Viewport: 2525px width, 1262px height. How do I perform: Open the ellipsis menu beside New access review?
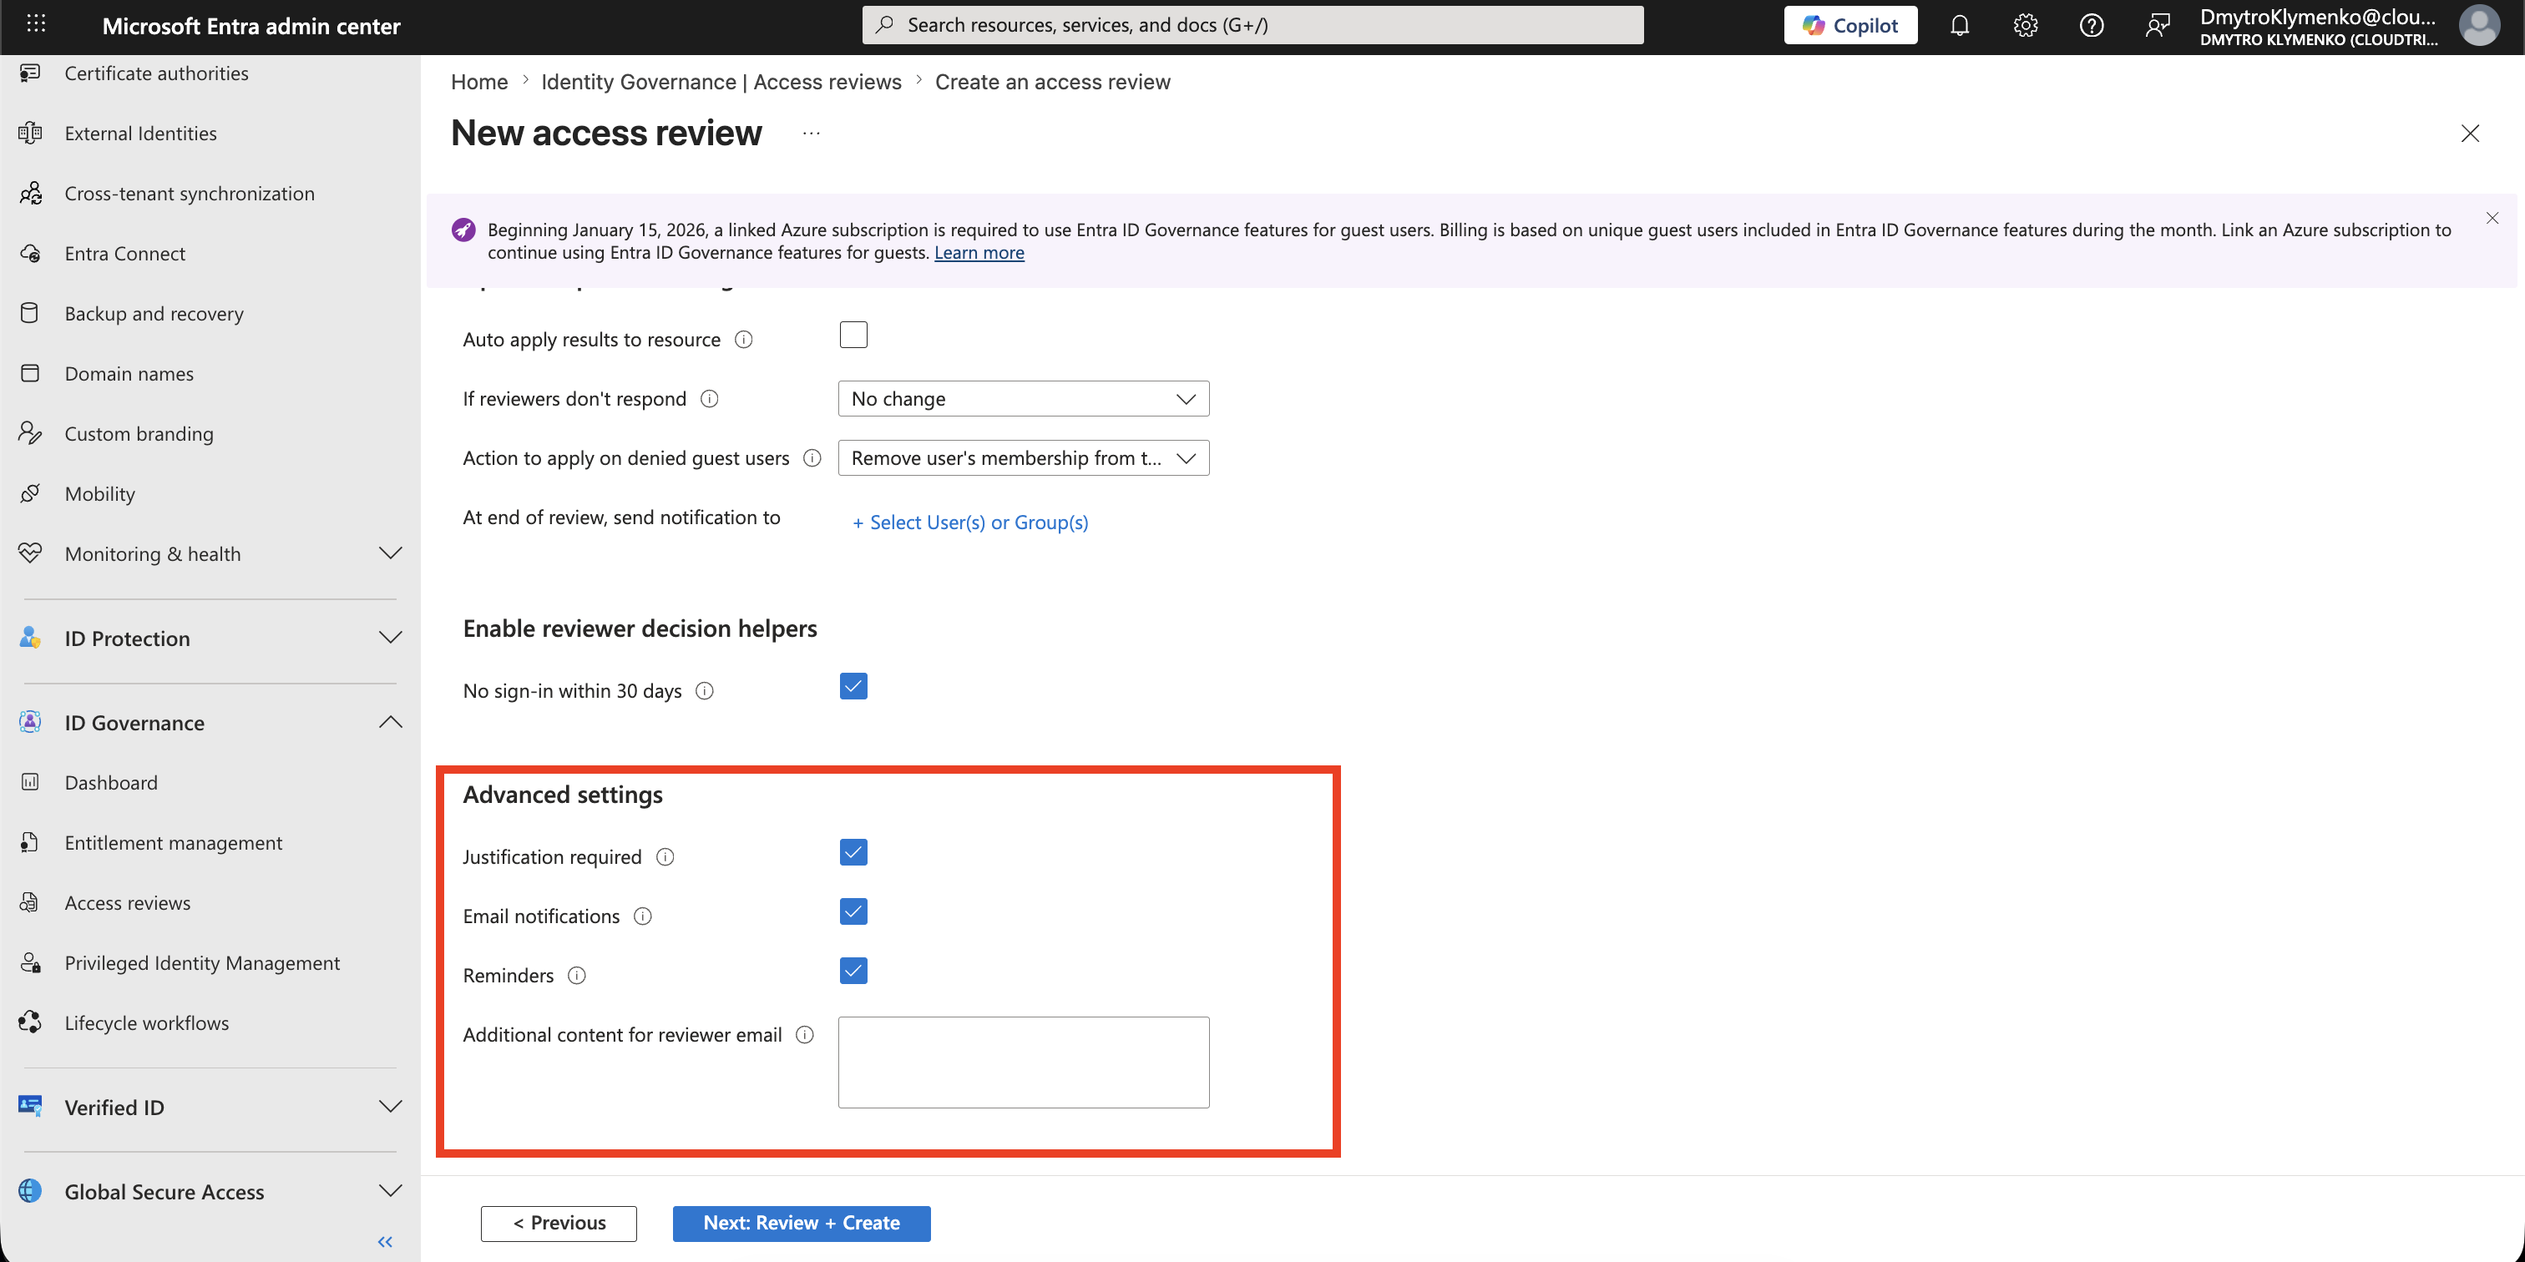click(812, 134)
